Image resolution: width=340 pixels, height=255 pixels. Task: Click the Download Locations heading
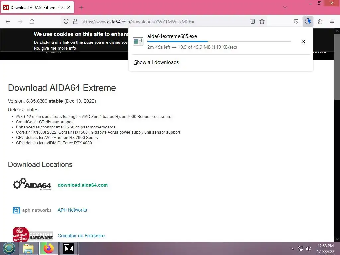40,165
